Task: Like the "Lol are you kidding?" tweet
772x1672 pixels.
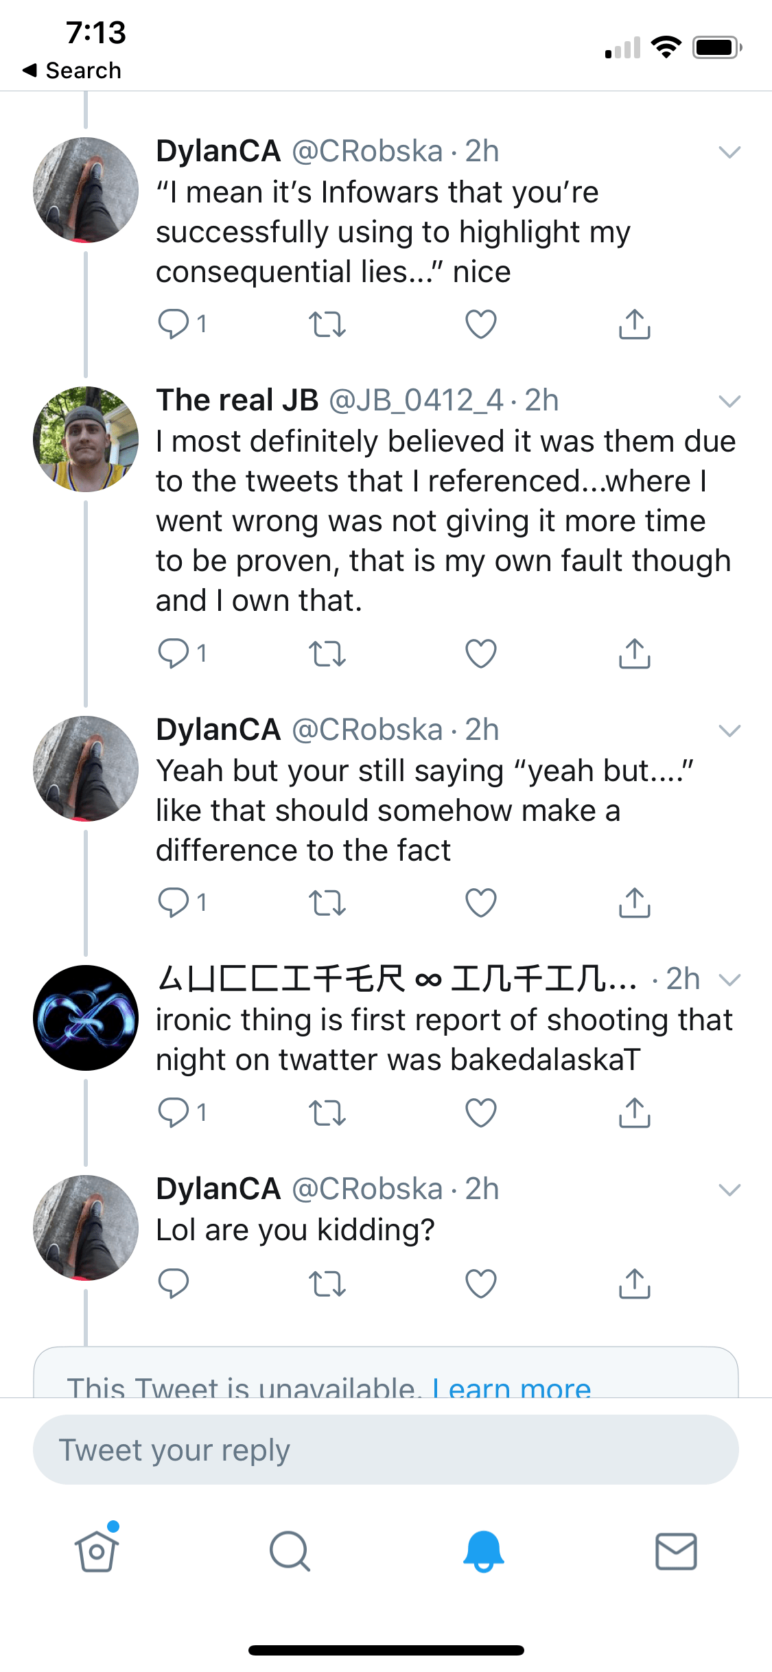Action: (480, 1283)
